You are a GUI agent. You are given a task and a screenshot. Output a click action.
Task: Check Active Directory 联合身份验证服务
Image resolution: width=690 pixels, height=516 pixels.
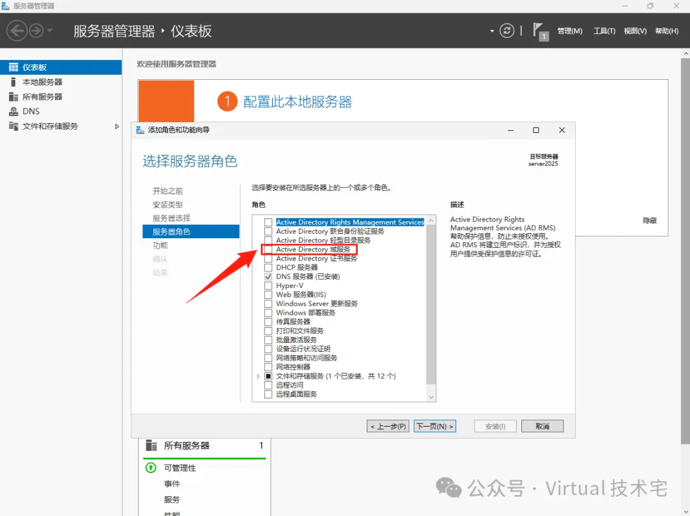coord(268,231)
